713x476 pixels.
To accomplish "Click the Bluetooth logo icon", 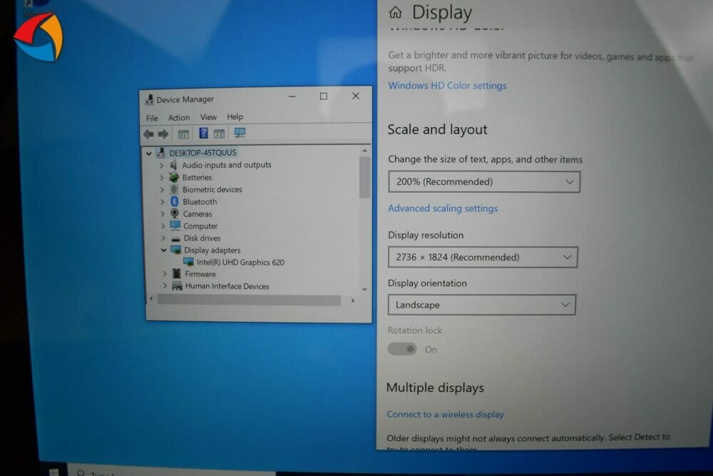I will pos(174,201).
